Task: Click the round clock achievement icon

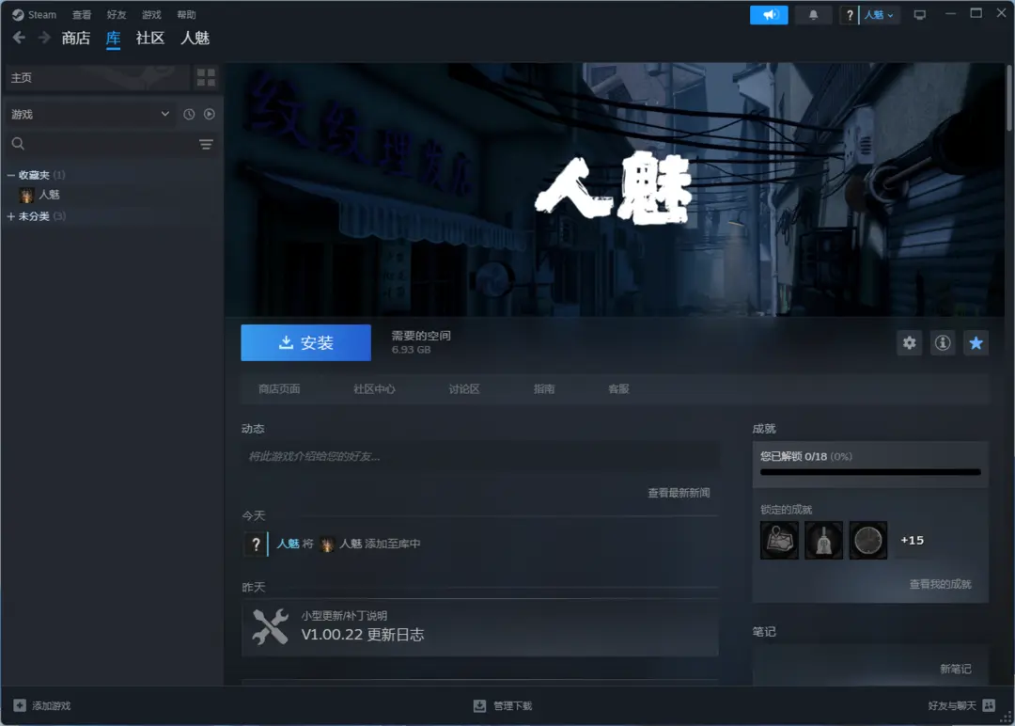Action: point(868,540)
